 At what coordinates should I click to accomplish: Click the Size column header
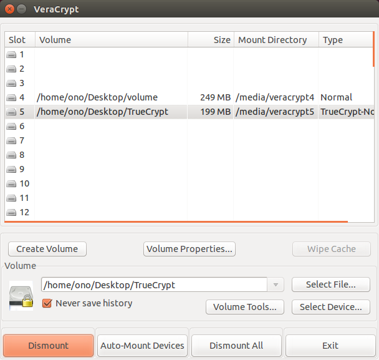pyautogui.click(x=211, y=40)
